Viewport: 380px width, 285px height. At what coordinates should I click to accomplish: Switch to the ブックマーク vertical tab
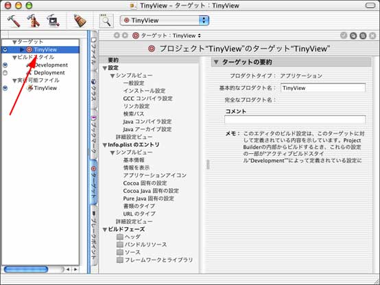coord(93,135)
